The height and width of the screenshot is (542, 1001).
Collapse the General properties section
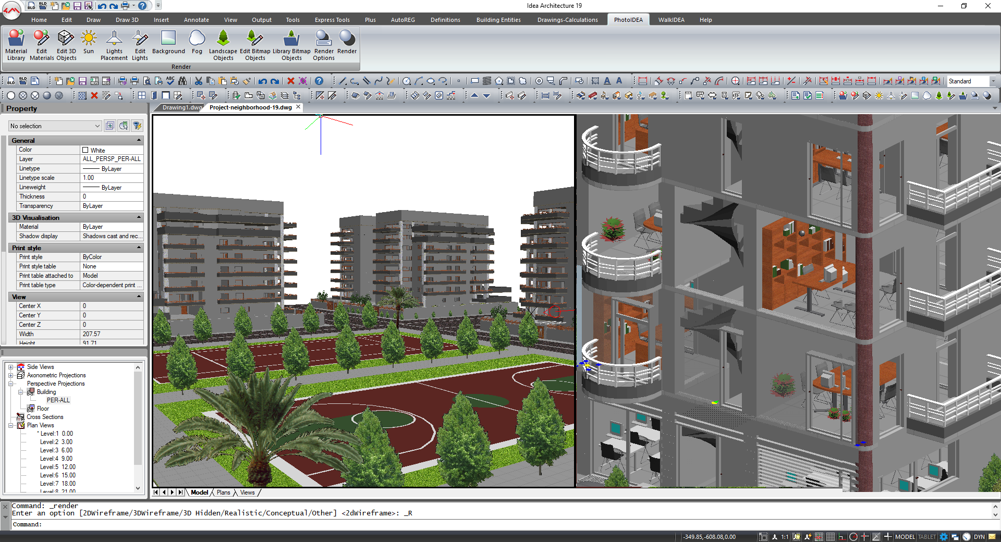(x=139, y=140)
